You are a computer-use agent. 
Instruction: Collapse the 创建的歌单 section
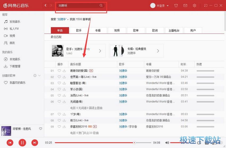coord(39,75)
